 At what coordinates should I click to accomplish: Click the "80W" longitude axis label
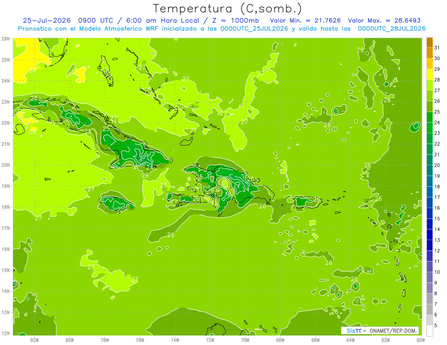tap(69, 340)
